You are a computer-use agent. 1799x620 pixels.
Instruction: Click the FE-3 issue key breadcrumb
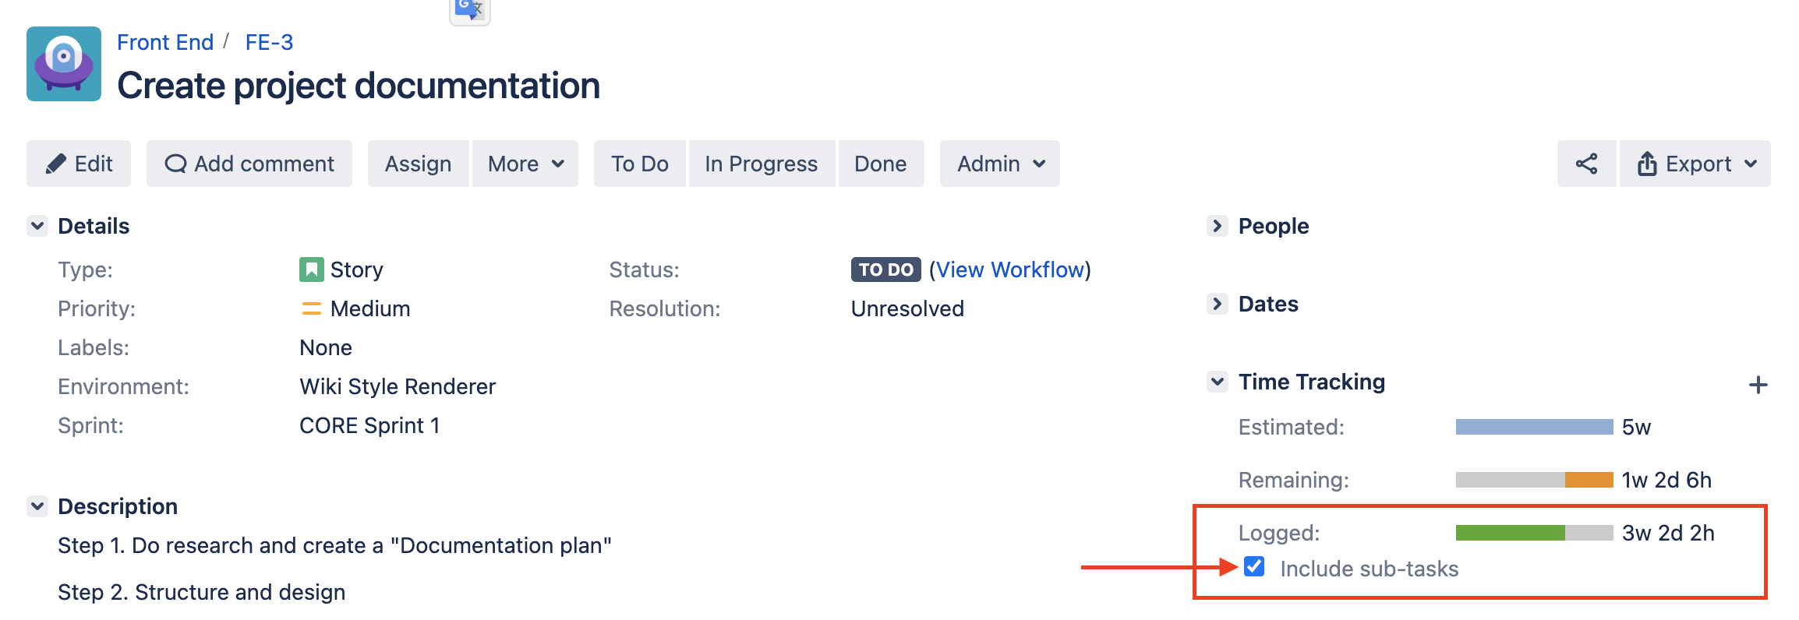click(x=269, y=42)
